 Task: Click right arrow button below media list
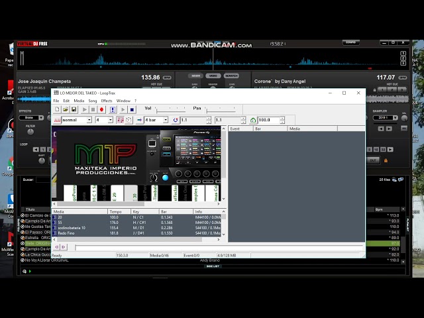[63, 247]
